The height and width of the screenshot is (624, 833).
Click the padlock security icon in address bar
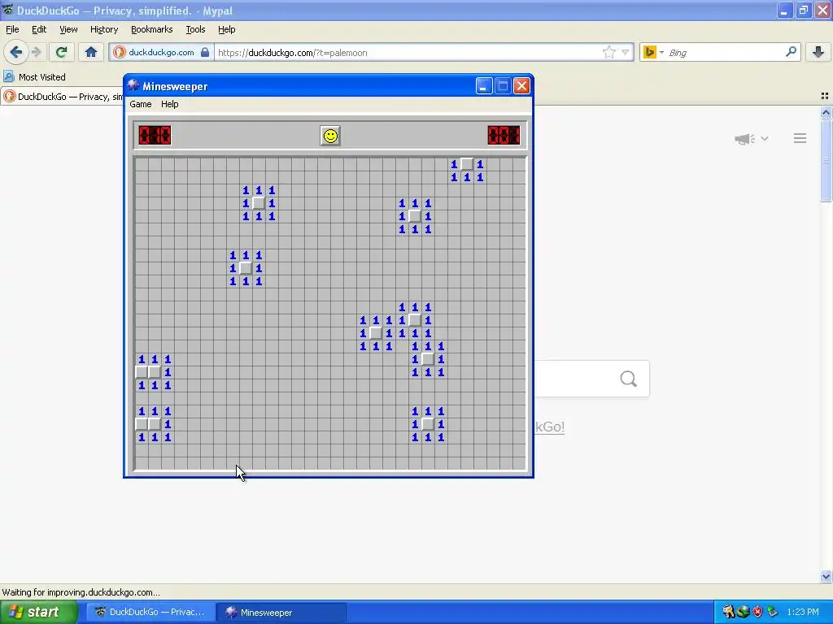[205, 52]
